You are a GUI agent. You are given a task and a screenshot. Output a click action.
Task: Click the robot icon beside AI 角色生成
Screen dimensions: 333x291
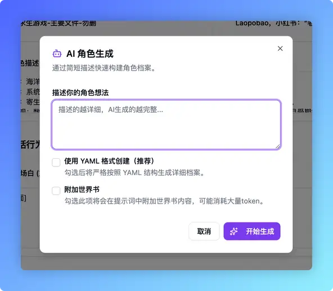(x=57, y=53)
